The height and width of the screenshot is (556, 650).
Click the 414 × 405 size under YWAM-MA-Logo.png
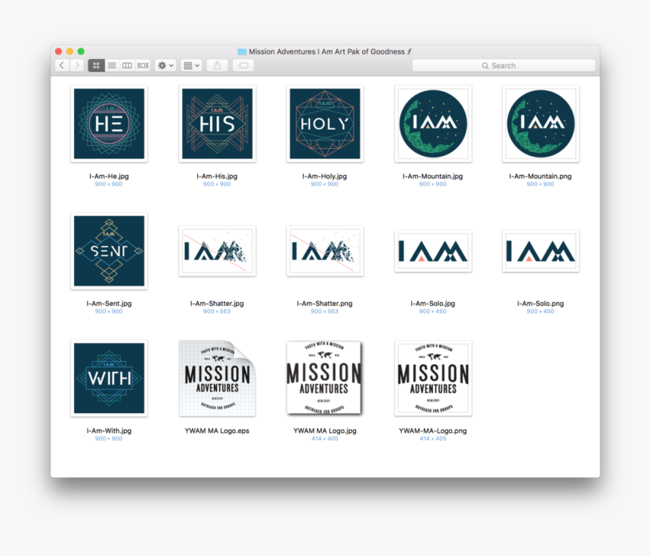(x=433, y=438)
